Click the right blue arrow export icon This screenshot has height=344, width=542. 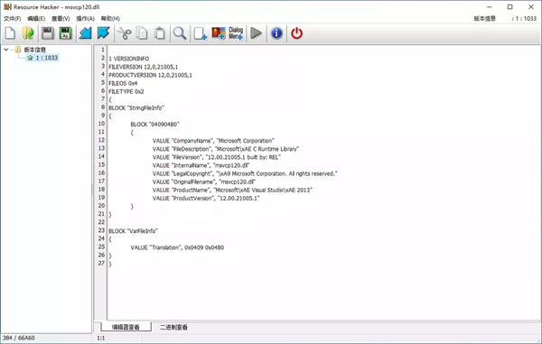click(103, 33)
